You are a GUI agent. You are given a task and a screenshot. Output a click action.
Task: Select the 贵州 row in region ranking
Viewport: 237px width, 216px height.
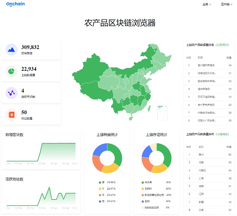209,155
